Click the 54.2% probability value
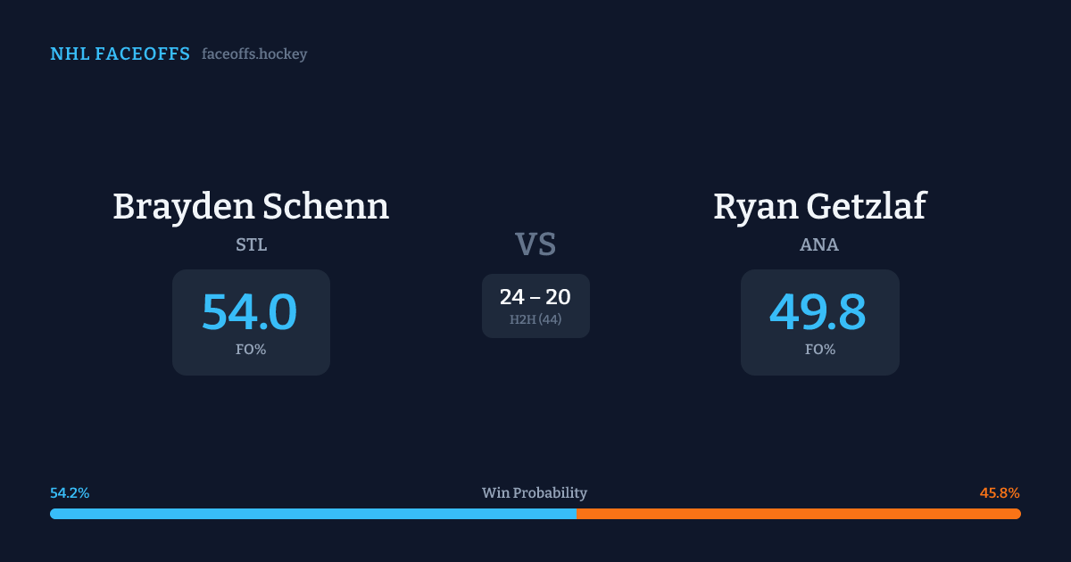Viewport: 1071px width, 562px height. point(70,493)
